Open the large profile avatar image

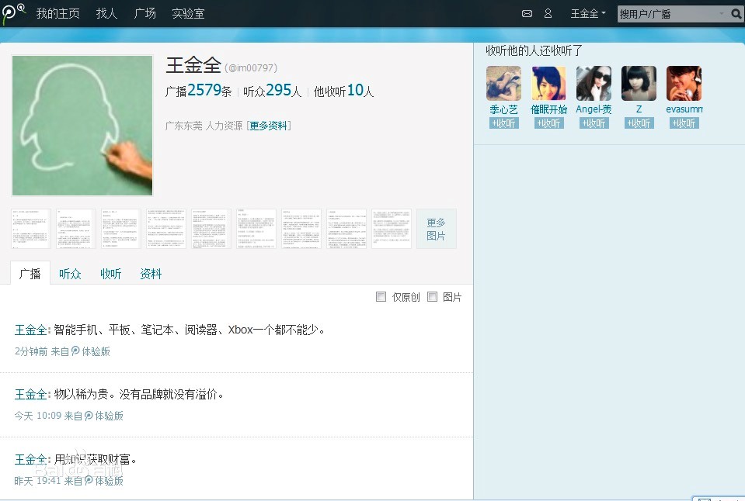[82, 126]
